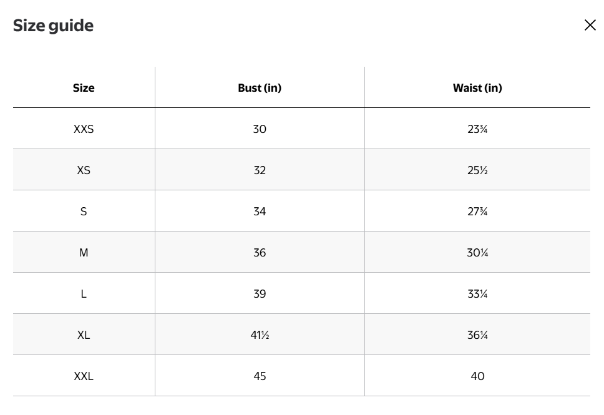Select the XS size row label
The width and height of the screenshot is (604, 415).
[x=84, y=170]
